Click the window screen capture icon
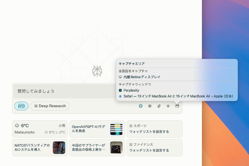 click(177, 106)
